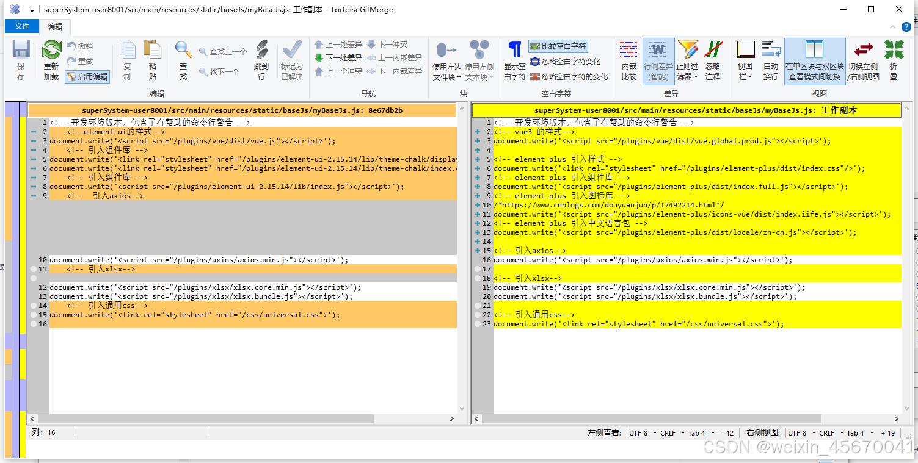Go to 上一内嵌差异 (previous inline difference)
This screenshot has width=918, height=463.
(x=395, y=58)
